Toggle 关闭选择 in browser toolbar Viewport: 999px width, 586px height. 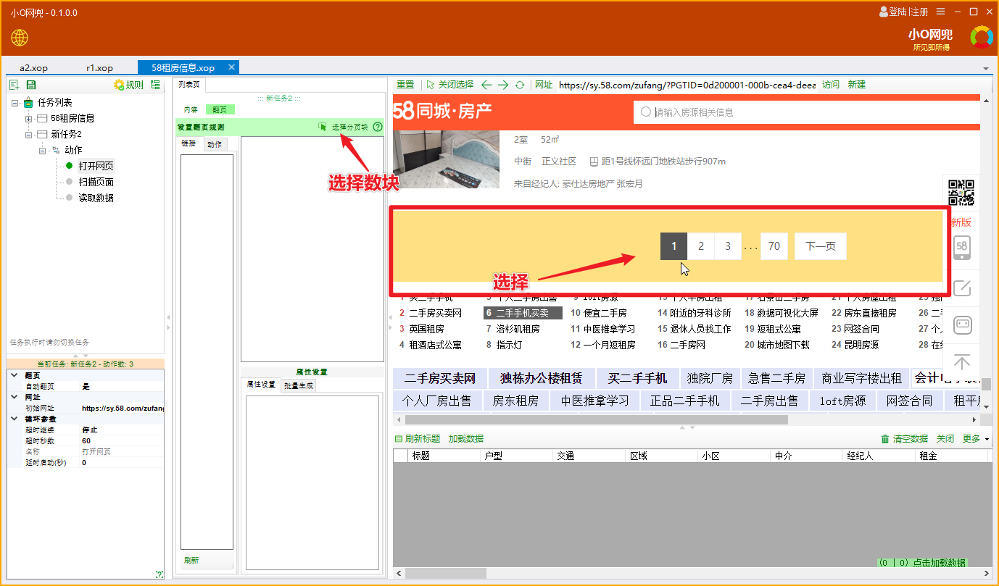tap(449, 85)
